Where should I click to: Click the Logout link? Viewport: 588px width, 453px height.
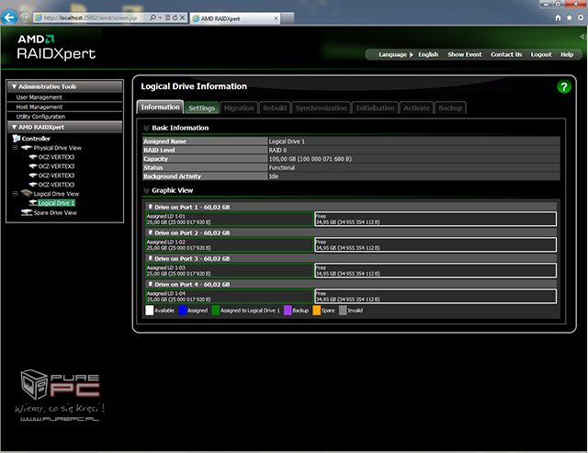pyautogui.click(x=541, y=55)
